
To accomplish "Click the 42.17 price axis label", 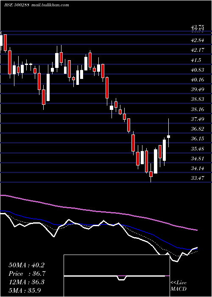I will [x=198, y=50].
